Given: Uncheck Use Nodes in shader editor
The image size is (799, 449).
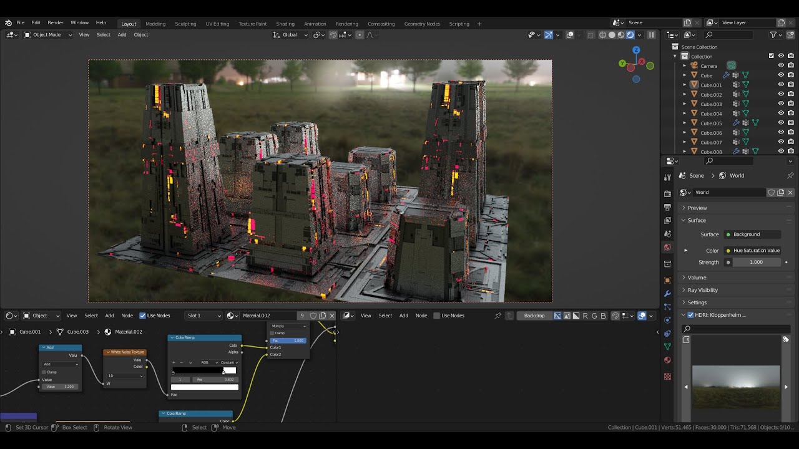Looking at the screenshot, I should (142, 316).
